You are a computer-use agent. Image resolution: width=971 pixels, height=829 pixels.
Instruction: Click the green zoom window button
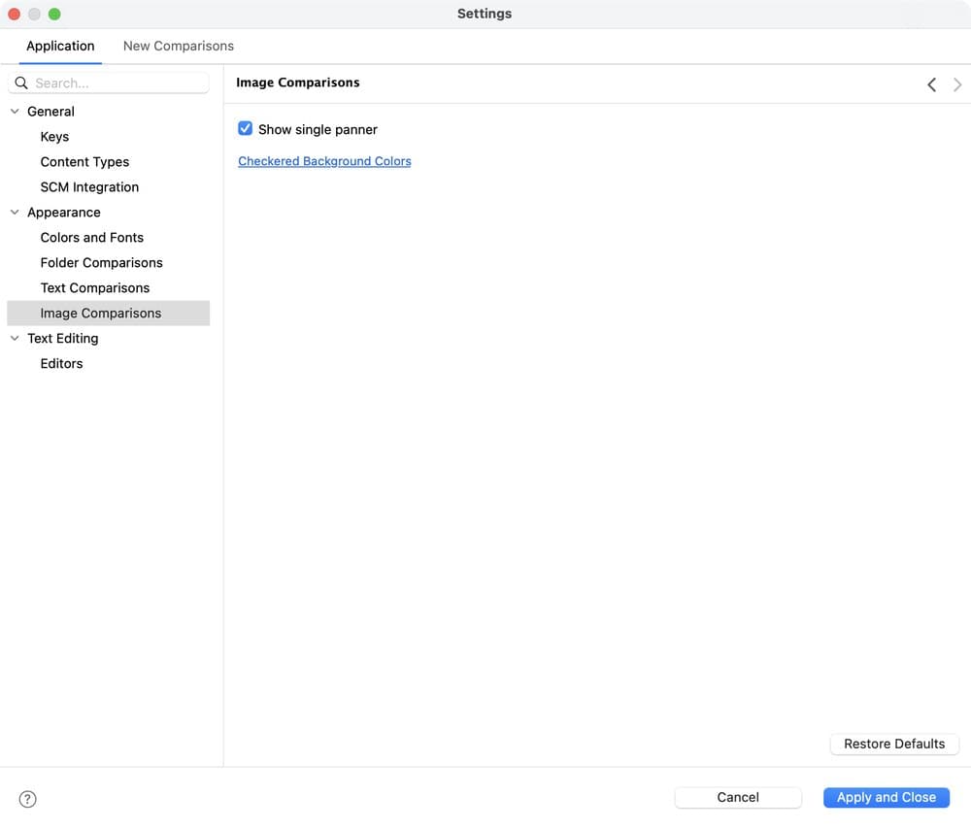54,14
